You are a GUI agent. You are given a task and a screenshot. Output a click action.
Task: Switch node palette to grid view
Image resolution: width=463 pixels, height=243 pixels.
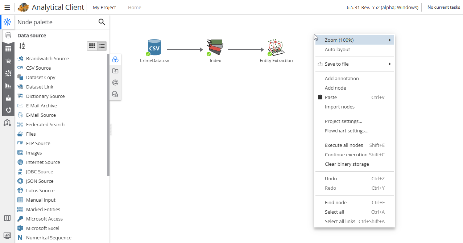click(92, 46)
